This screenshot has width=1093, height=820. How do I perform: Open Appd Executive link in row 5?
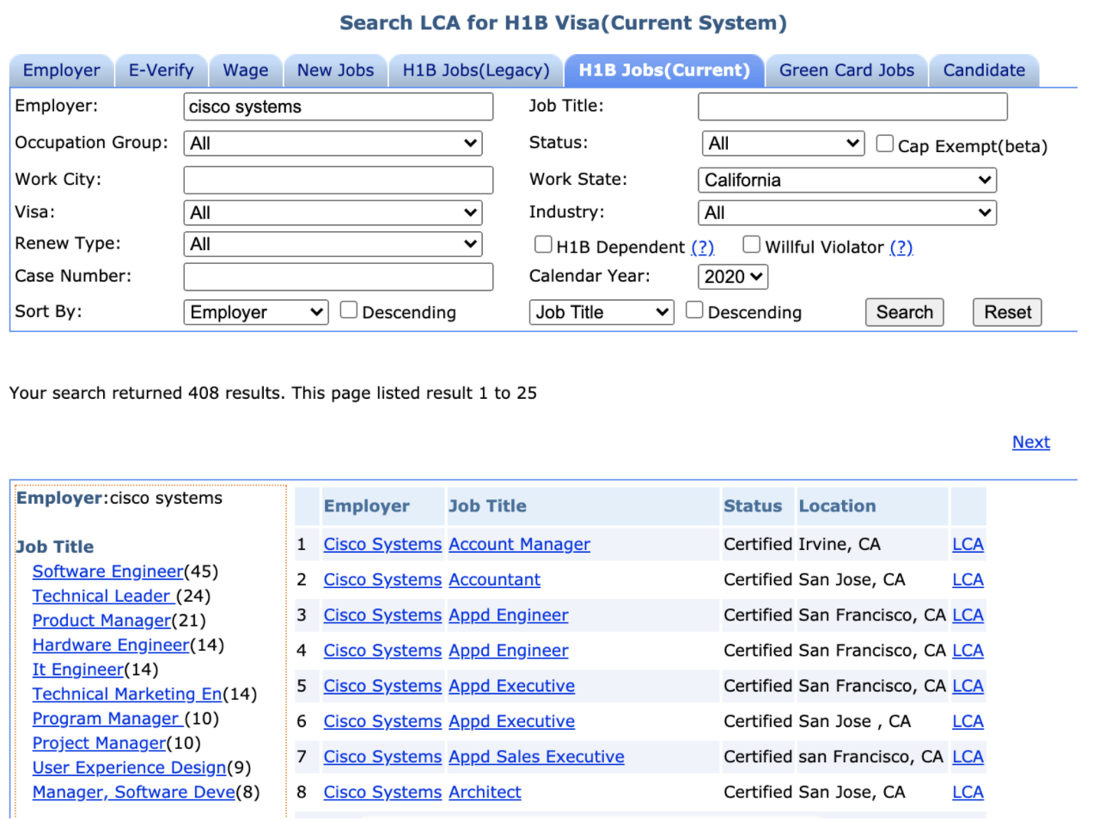511,686
